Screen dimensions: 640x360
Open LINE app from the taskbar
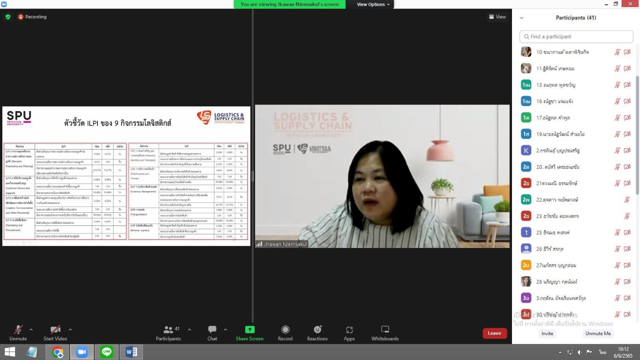[106, 352]
